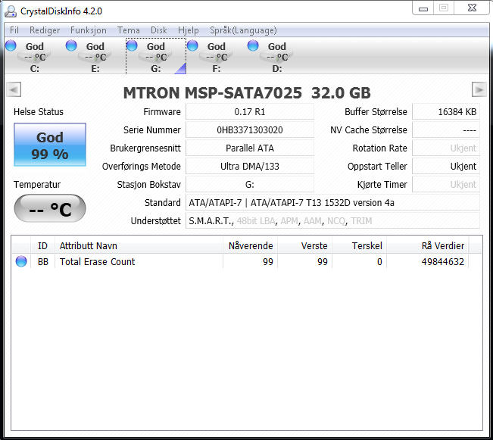Go to next disk with right arrow
Viewport: 493px width, 440px height.
479,89
